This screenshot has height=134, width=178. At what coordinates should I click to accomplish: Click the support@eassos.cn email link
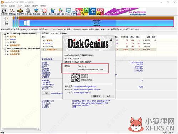pyautogui.click(x=82, y=93)
